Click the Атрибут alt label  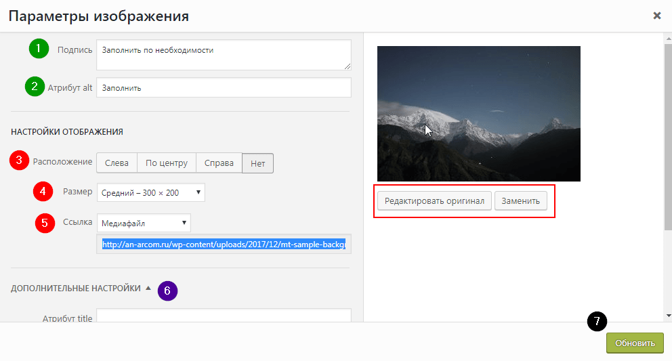[x=70, y=87]
